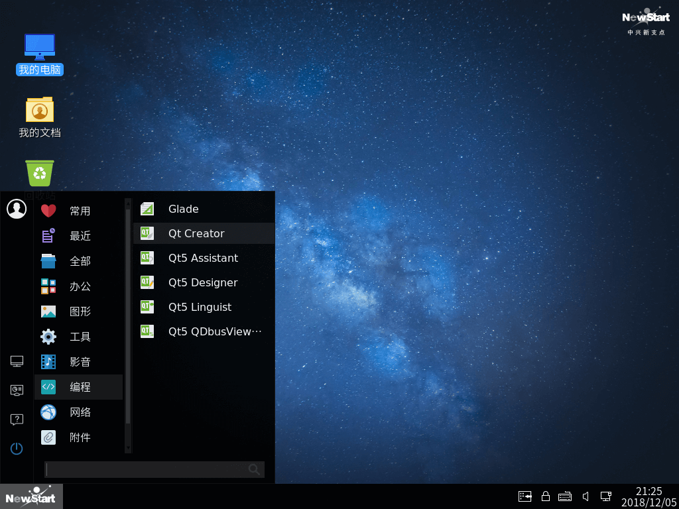Open the 工具 category label
The image size is (679, 509).
pos(80,336)
